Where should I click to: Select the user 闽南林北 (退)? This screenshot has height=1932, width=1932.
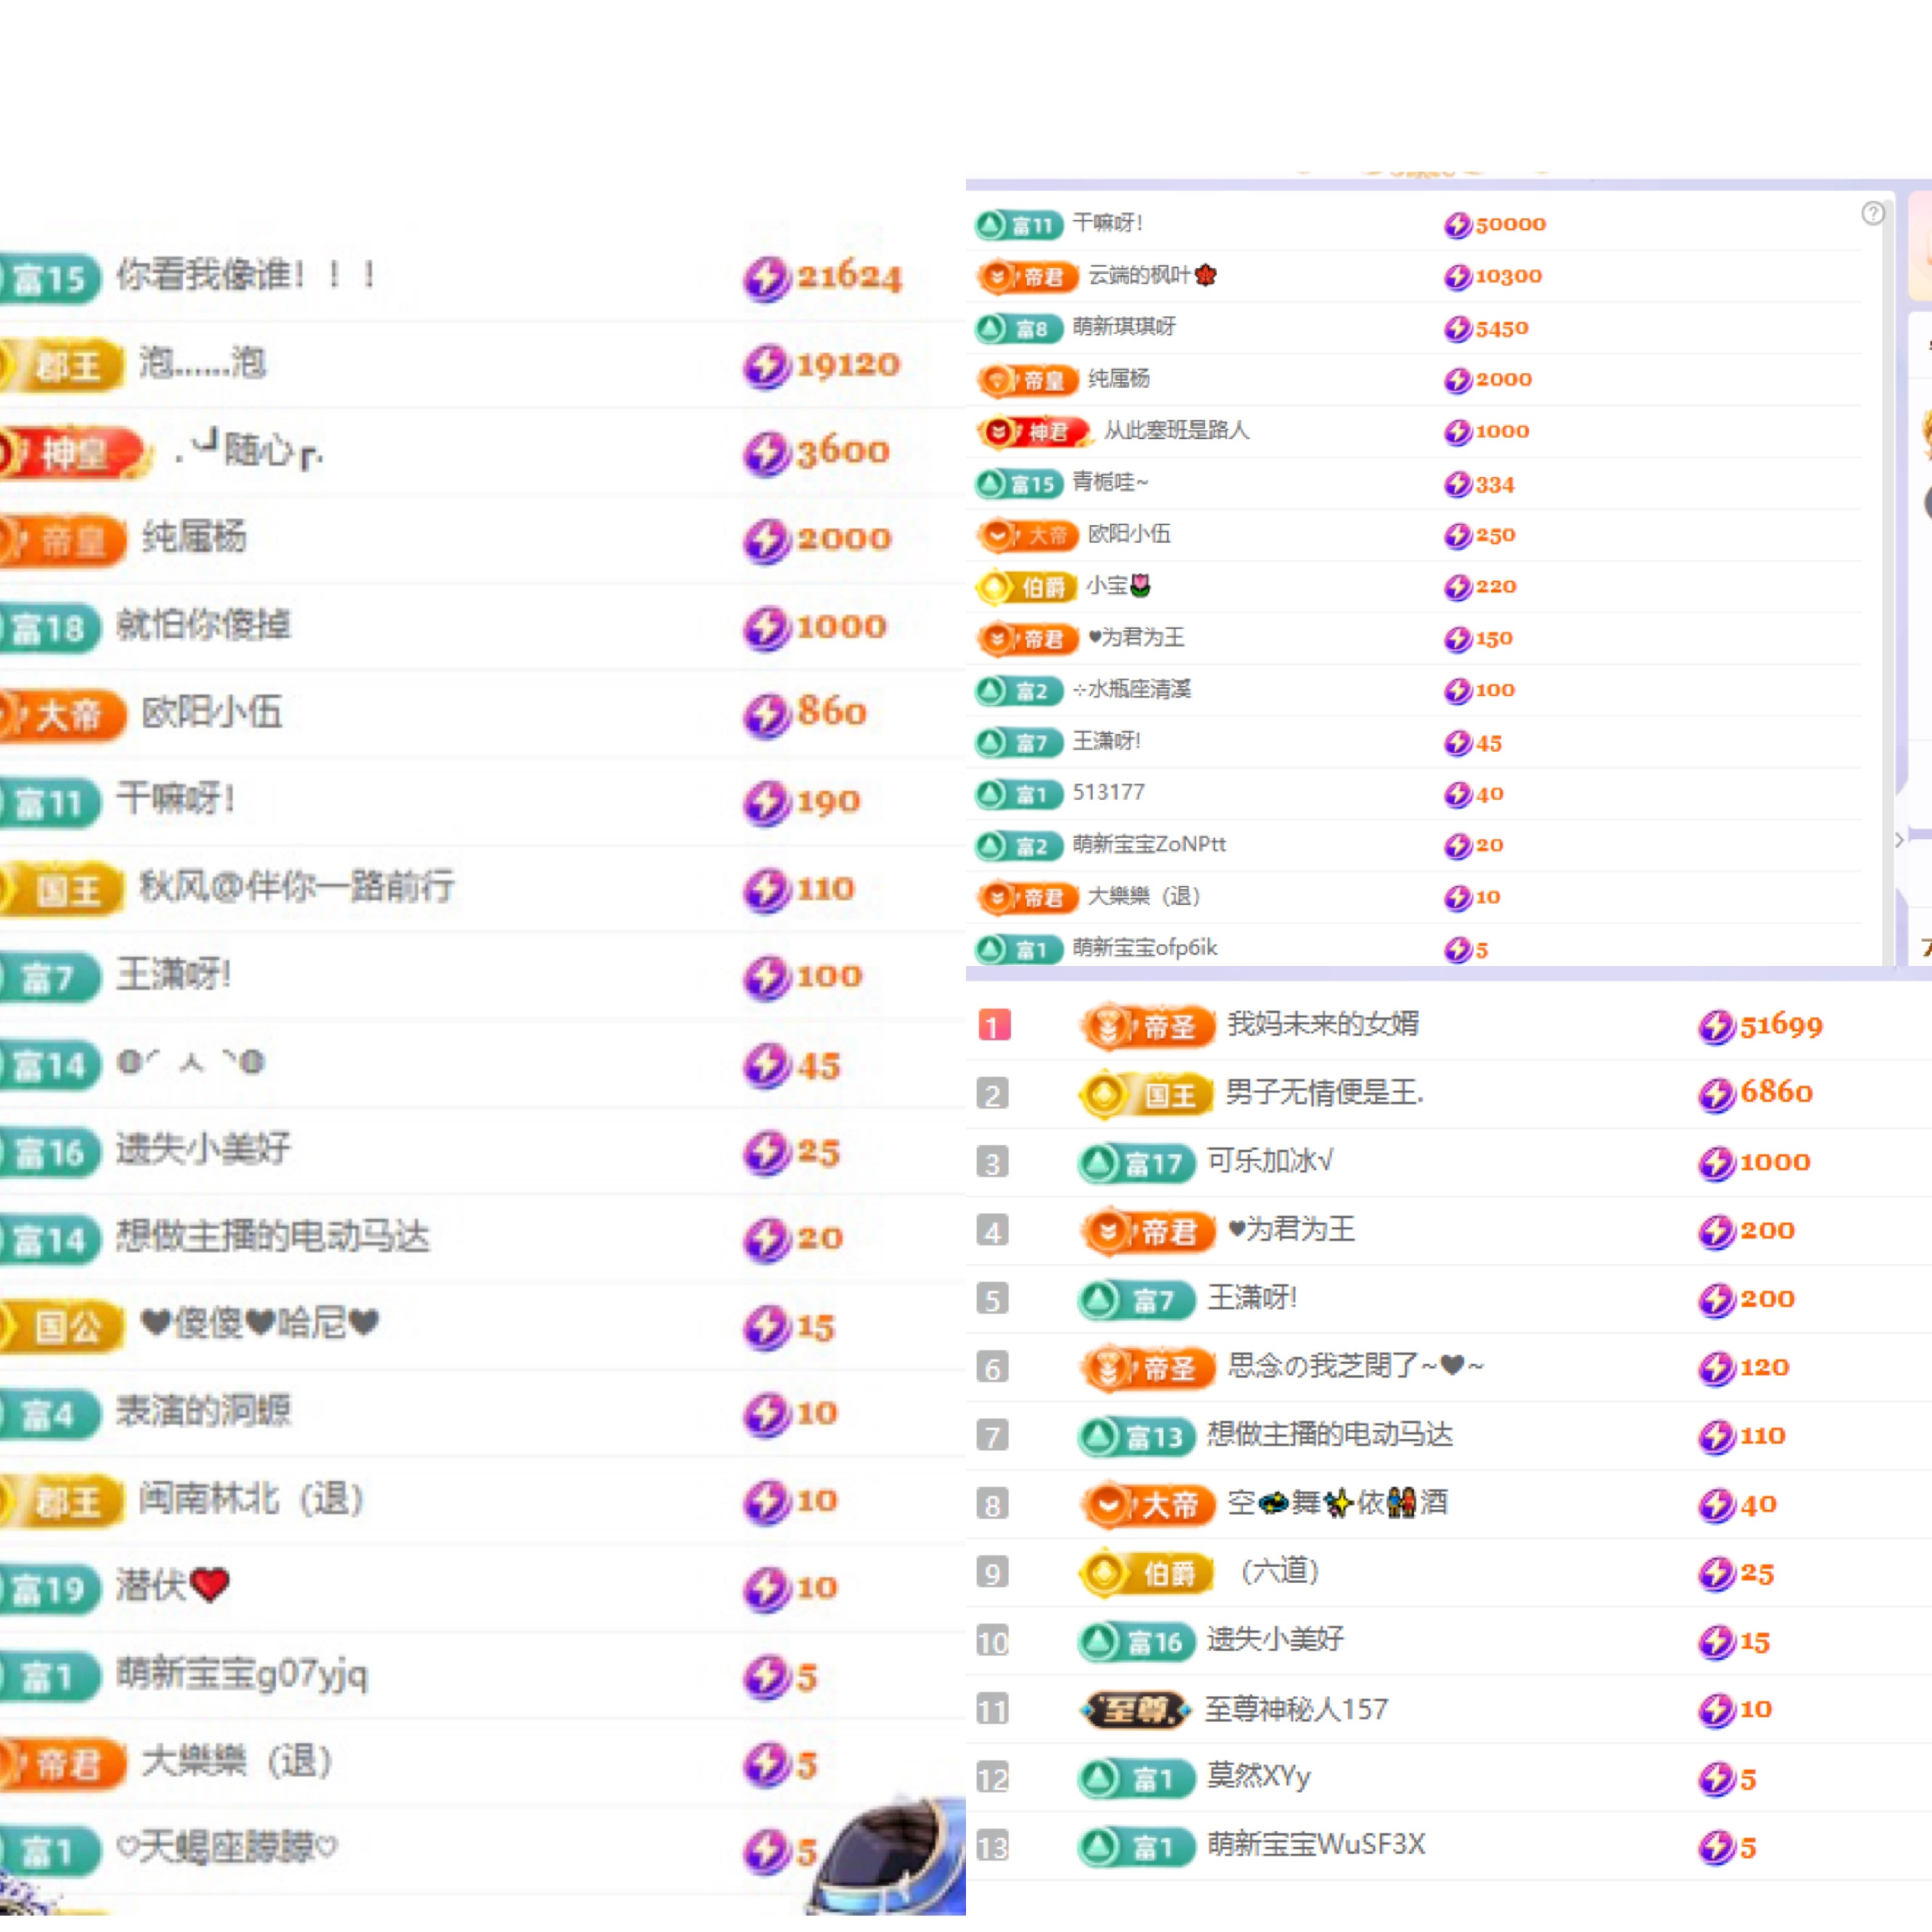click(251, 1500)
